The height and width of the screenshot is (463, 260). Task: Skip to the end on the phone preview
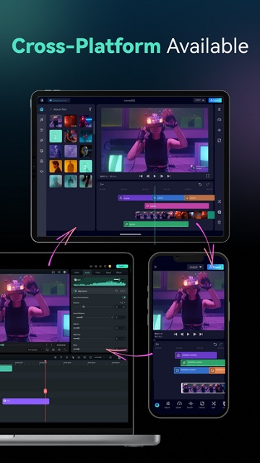click(x=201, y=334)
